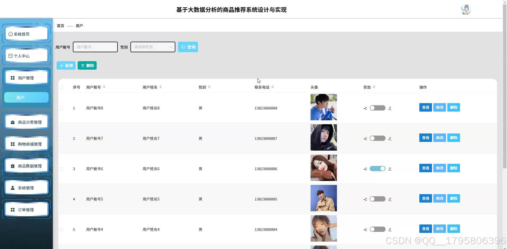Sort by 性别 column arrows
Viewport: 507px width, 249px height.
pos(209,87)
